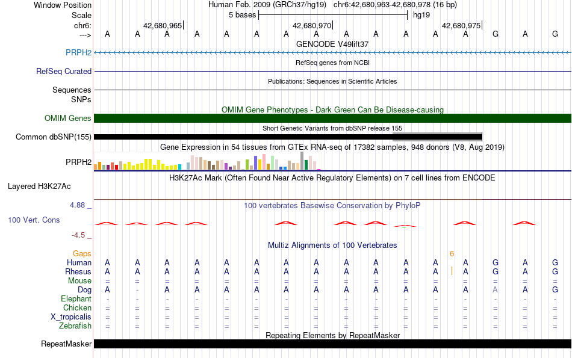Screen dimensions: 572x358
Task: Click the Scale label in the ruler
Action: (x=81, y=15)
